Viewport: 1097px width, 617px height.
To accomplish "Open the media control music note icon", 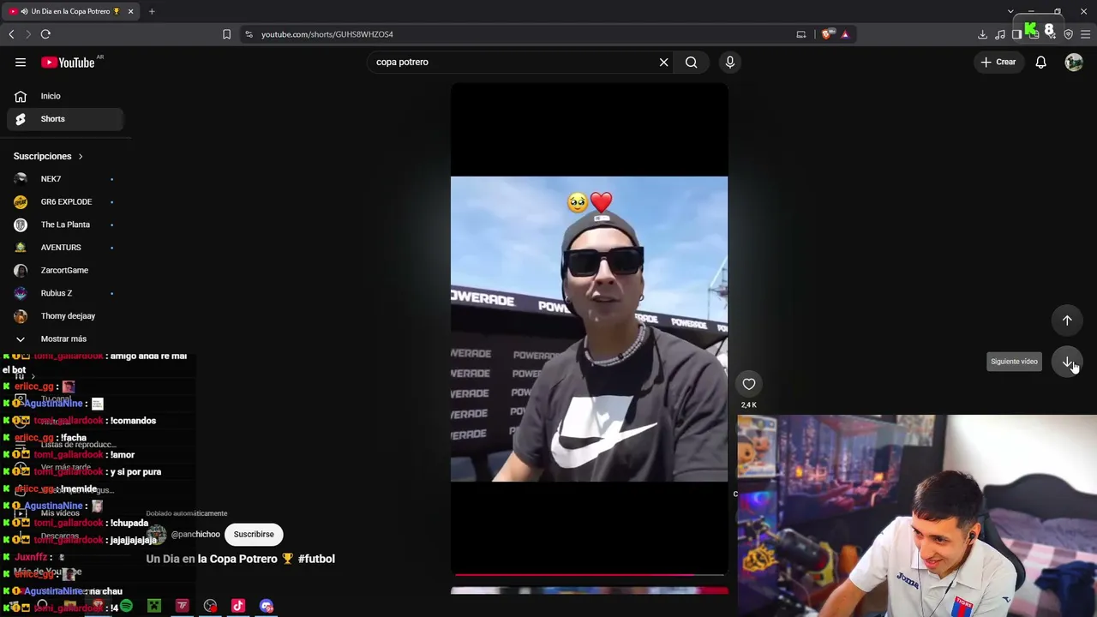I will [1000, 34].
